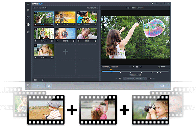
Task: Toggle play segment button beside the timecode
Action: pyautogui.click(x=150, y=79)
